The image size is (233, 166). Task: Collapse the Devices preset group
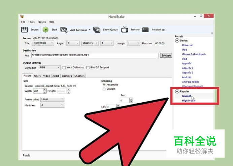(x=177, y=40)
